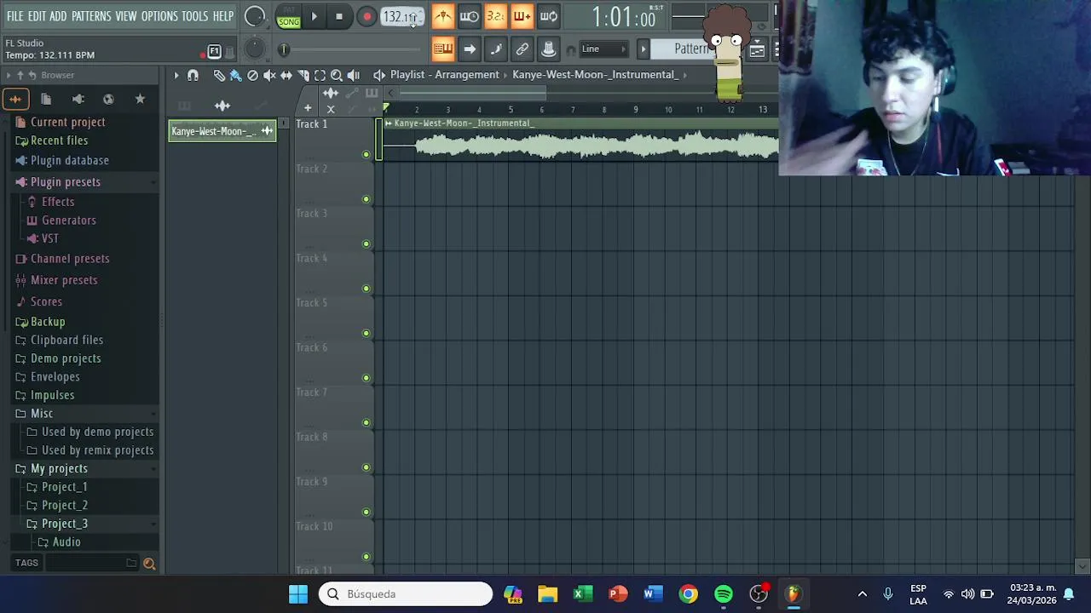The width and height of the screenshot is (1091, 613).
Task: Click the red Record button
Action: pos(367,16)
